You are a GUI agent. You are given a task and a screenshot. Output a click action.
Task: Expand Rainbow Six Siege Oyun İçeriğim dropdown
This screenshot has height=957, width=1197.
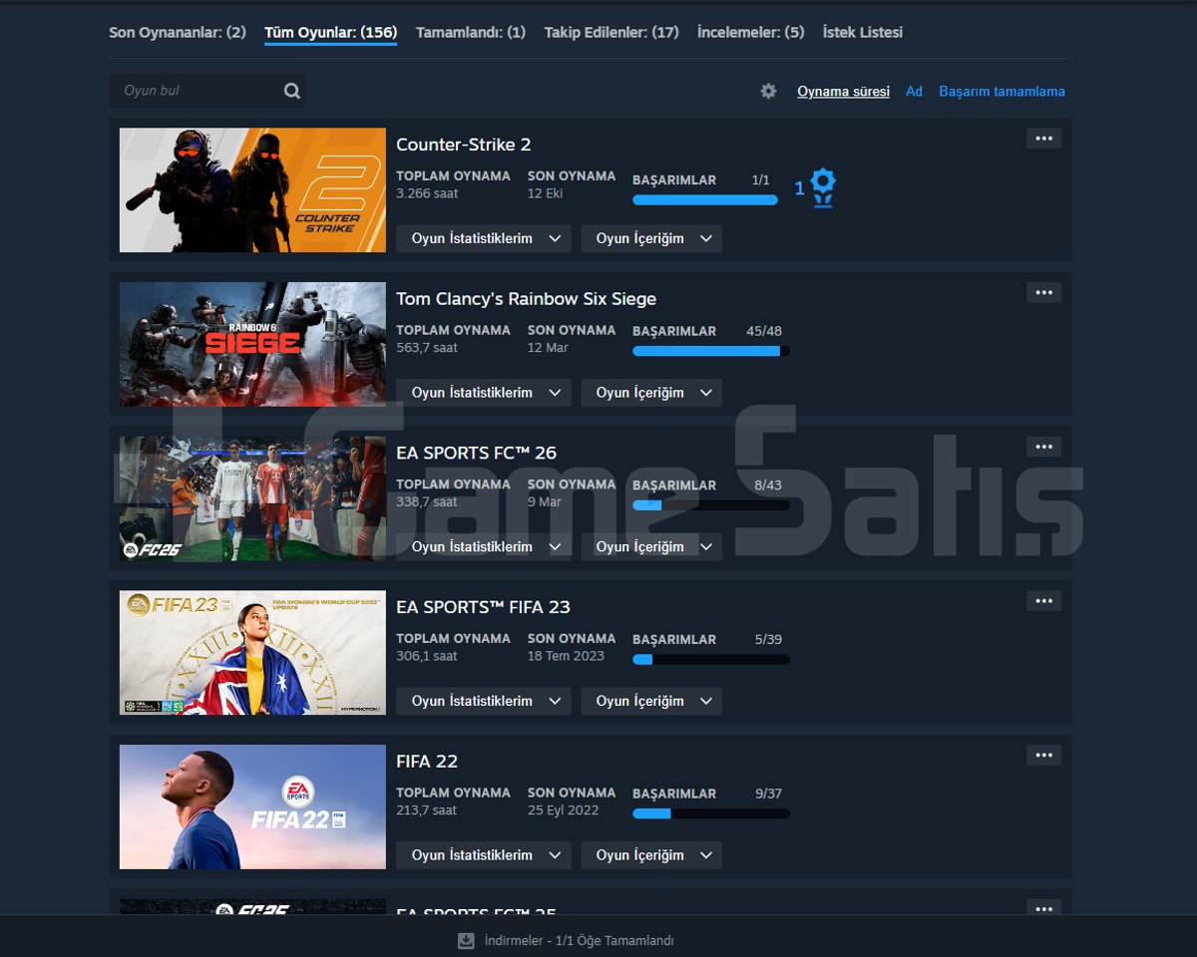[x=651, y=393]
